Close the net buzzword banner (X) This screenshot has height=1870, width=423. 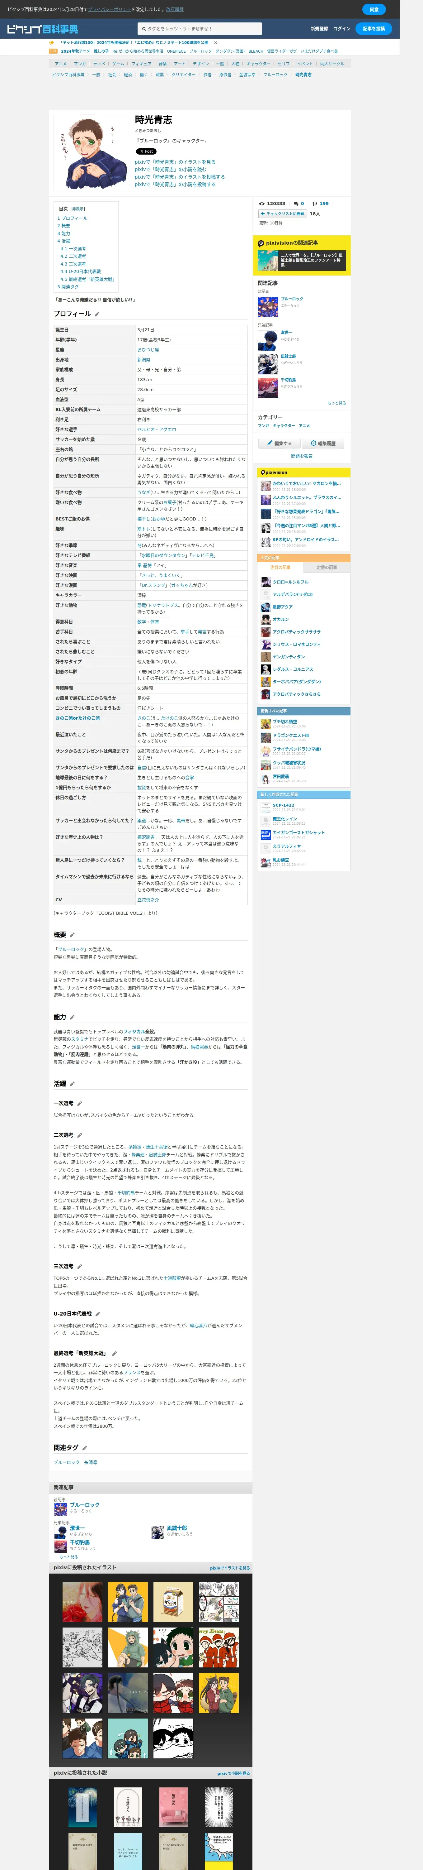coord(215,43)
